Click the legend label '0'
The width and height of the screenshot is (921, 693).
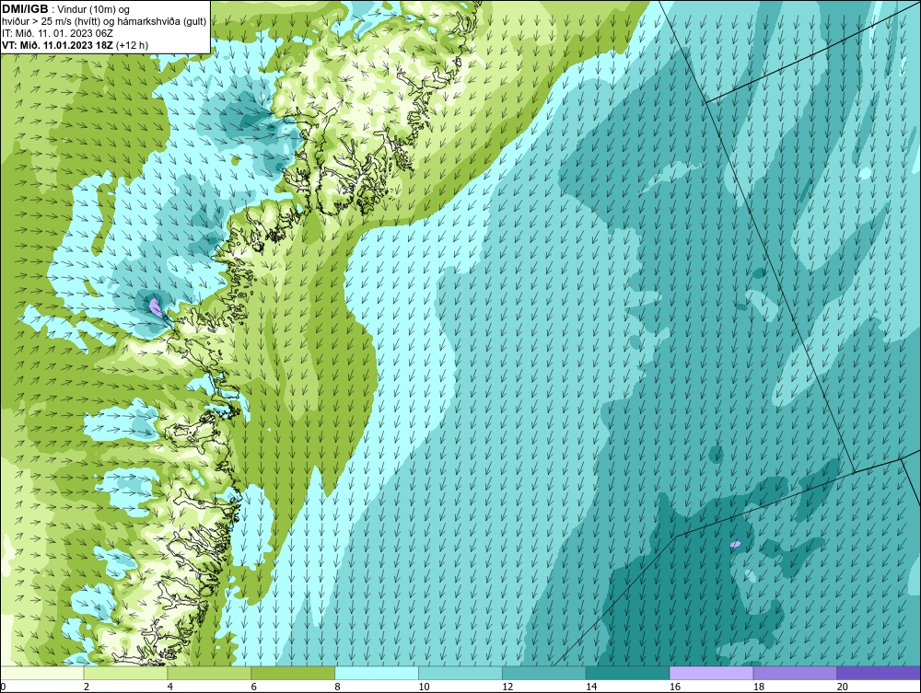pos(3,687)
